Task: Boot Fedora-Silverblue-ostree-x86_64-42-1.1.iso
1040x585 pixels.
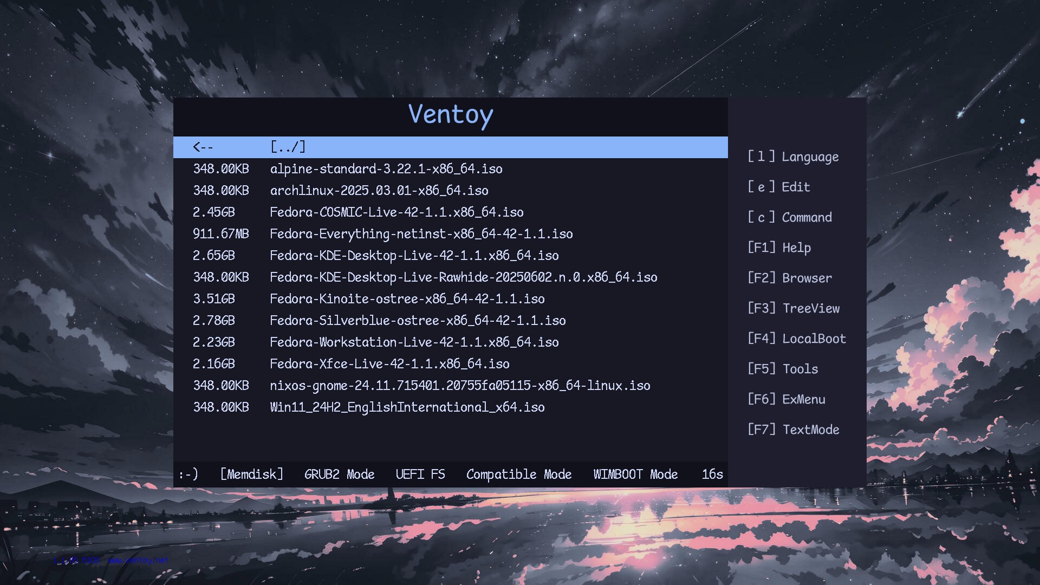Action: (x=417, y=321)
